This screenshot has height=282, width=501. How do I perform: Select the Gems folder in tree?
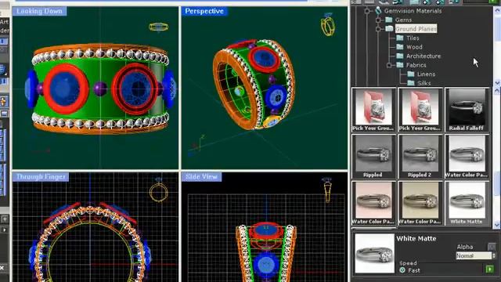pyautogui.click(x=403, y=20)
